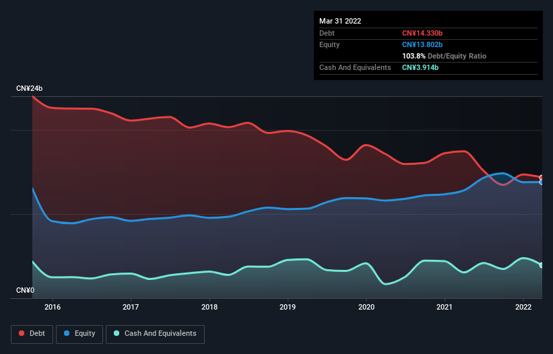Image resolution: width=553 pixels, height=354 pixels.
Task: Click the Mar 31 2022 tooltip date
Action: 340,21
